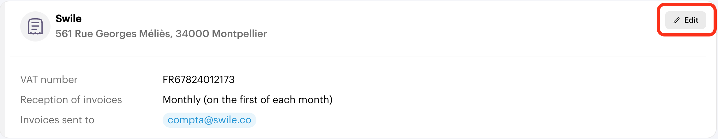The height and width of the screenshot is (139, 718).
Task: Click the horizontal divider below the address
Action: [x=358, y=57]
